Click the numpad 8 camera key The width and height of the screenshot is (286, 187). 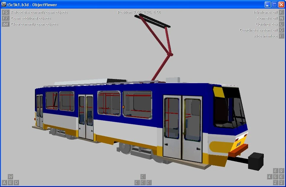[275, 171]
